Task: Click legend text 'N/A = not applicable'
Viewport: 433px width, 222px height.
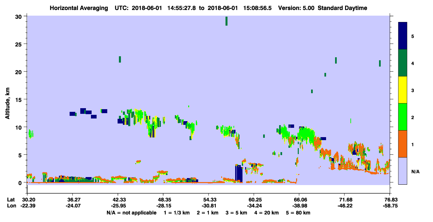Action: click(x=131, y=213)
